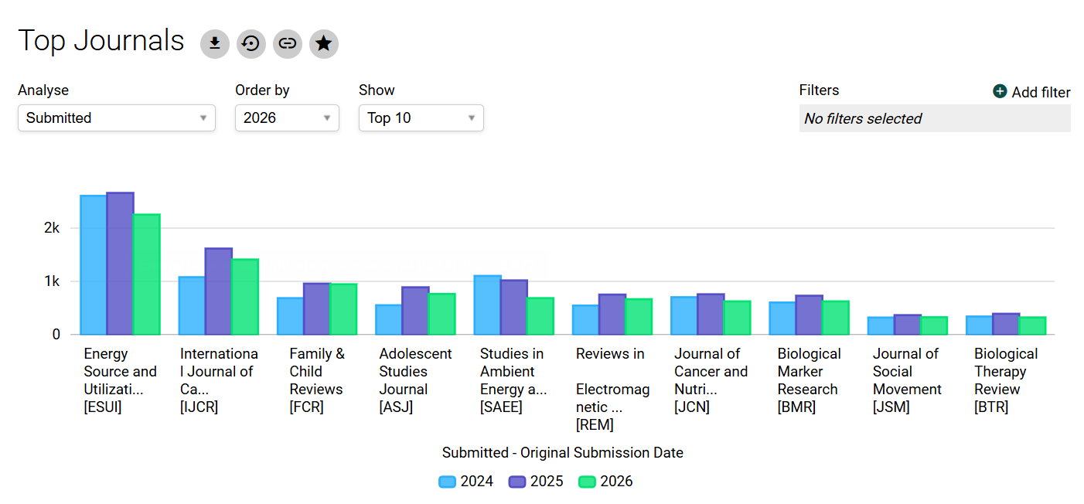The image size is (1084, 504).
Task: Click the 2026 green bar for ESUI
Action: [x=147, y=274]
